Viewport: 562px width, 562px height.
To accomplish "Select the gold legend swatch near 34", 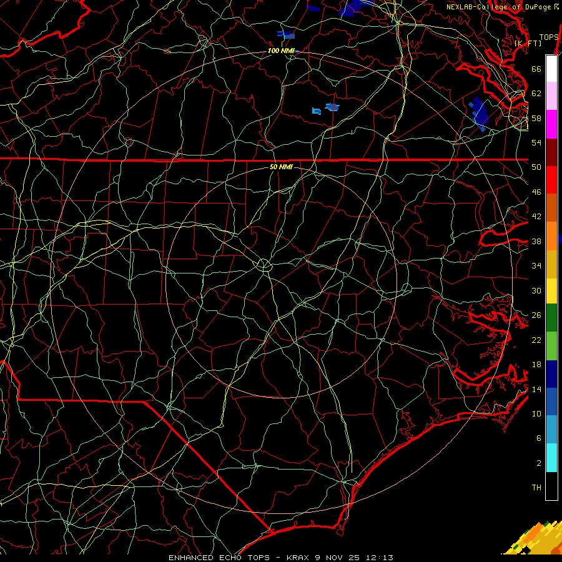I will (x=551, y=264).
